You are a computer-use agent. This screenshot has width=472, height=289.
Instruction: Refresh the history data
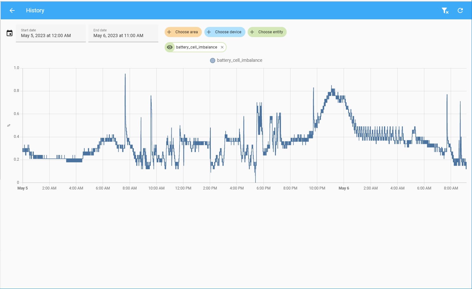point(460,10)
